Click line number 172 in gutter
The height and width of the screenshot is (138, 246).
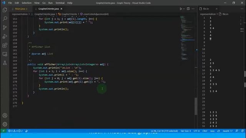[x=15, y=89]
